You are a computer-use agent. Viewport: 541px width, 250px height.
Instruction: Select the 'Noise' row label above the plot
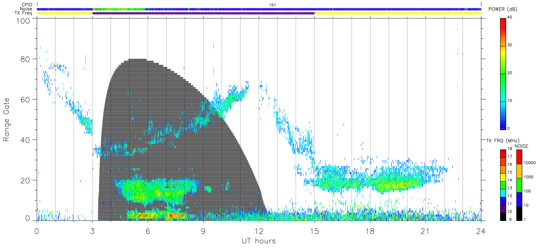[x=27, y=9]
